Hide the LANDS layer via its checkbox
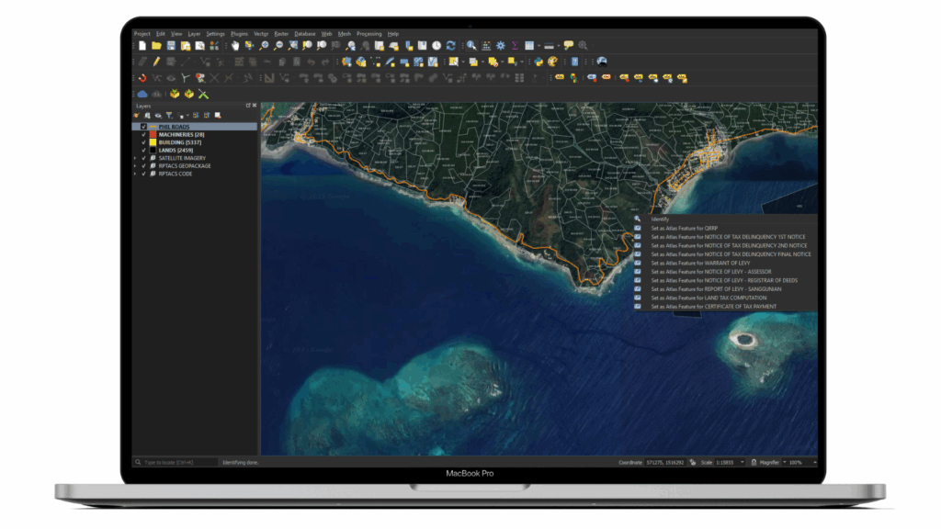The image size is (941, 529). 143,150
